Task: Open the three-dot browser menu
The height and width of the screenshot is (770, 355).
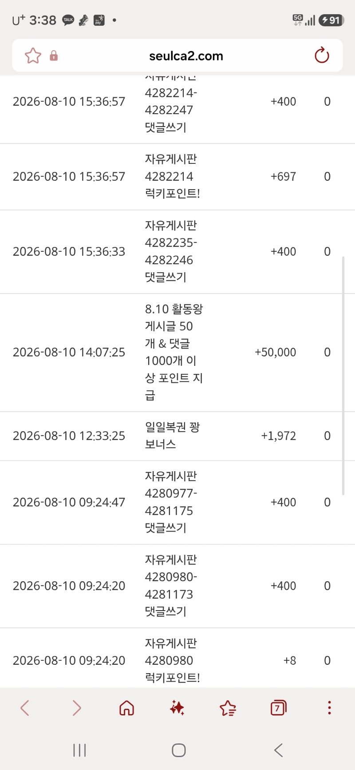Action: 329,708
